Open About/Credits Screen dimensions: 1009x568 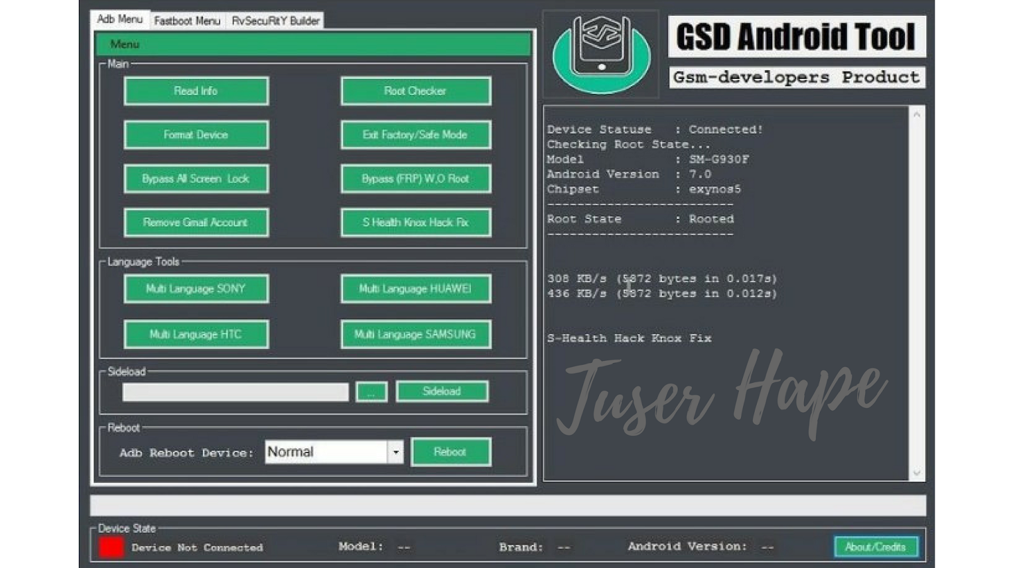(876, 547)
